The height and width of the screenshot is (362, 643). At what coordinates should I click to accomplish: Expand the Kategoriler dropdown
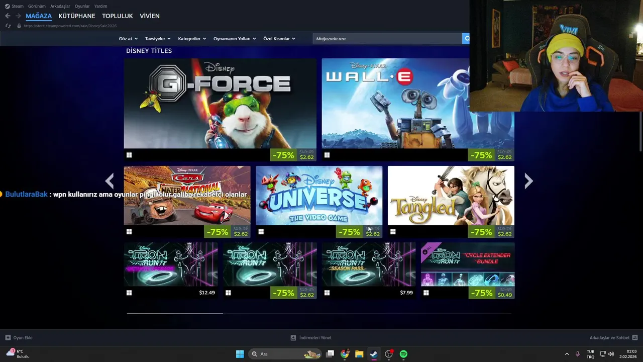(x=192, y=39)
